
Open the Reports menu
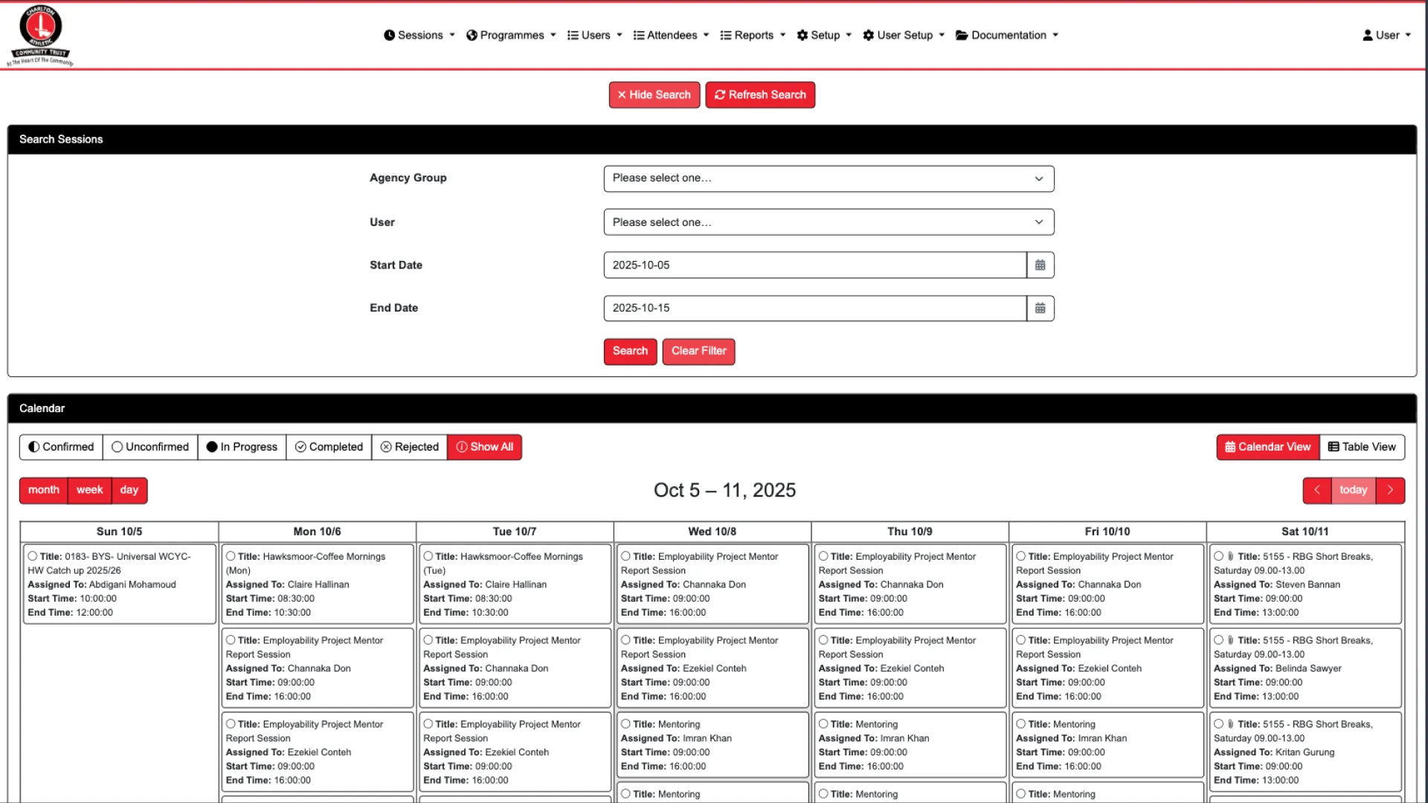point(753,36)
